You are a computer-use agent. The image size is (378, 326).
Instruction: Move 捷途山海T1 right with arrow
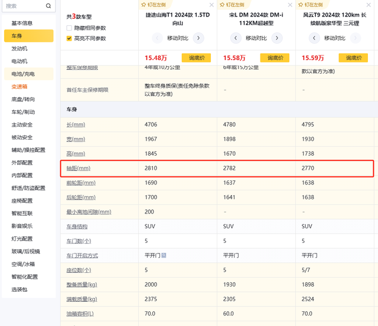click(198, 38)
